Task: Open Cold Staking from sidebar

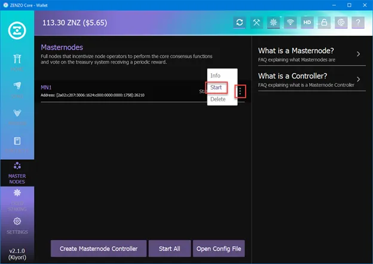Action: click(17, 200)
